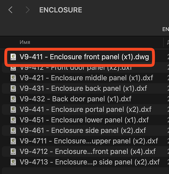Select the V9-411 Enclosure front panel dwg file icon
This screenshot has width=169, height=174.
tap(13, 57)
